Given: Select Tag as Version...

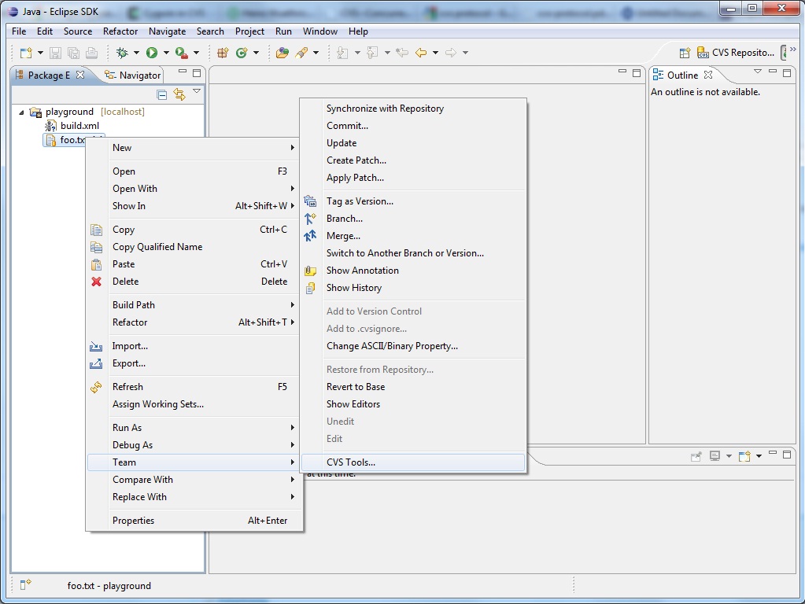Looking at the screenshot, I should pyautogui.click(x=413, y=201).
